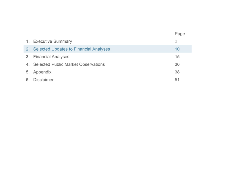Select the 'Disclaimer' entry
Screen dimensions: 242x187
click(43, 80)
